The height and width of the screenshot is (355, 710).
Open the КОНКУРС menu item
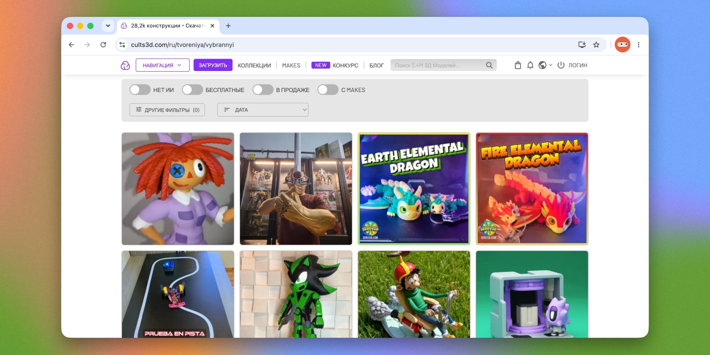tap(345, 65)
